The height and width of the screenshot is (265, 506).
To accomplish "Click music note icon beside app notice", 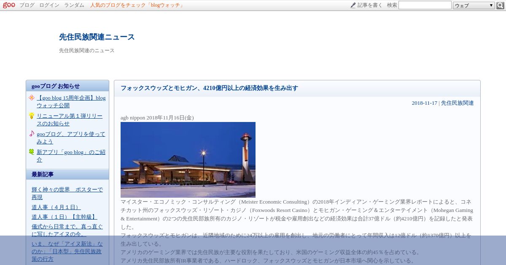I will (32, 134).
